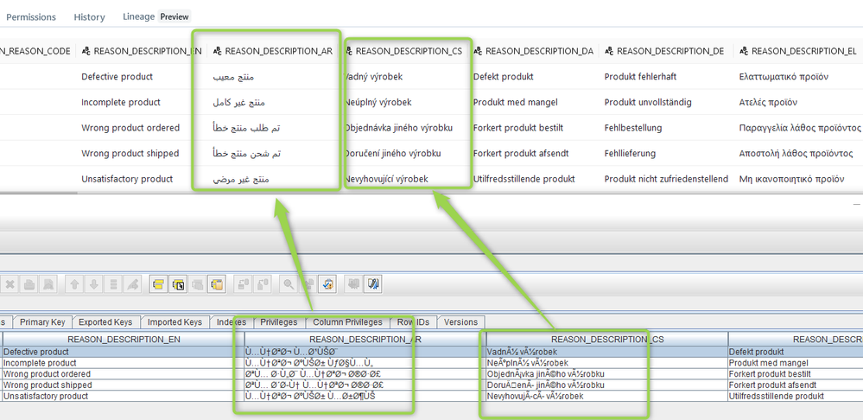
Task: Switch to the Exported Keys tab
Action: coord(105,322)
